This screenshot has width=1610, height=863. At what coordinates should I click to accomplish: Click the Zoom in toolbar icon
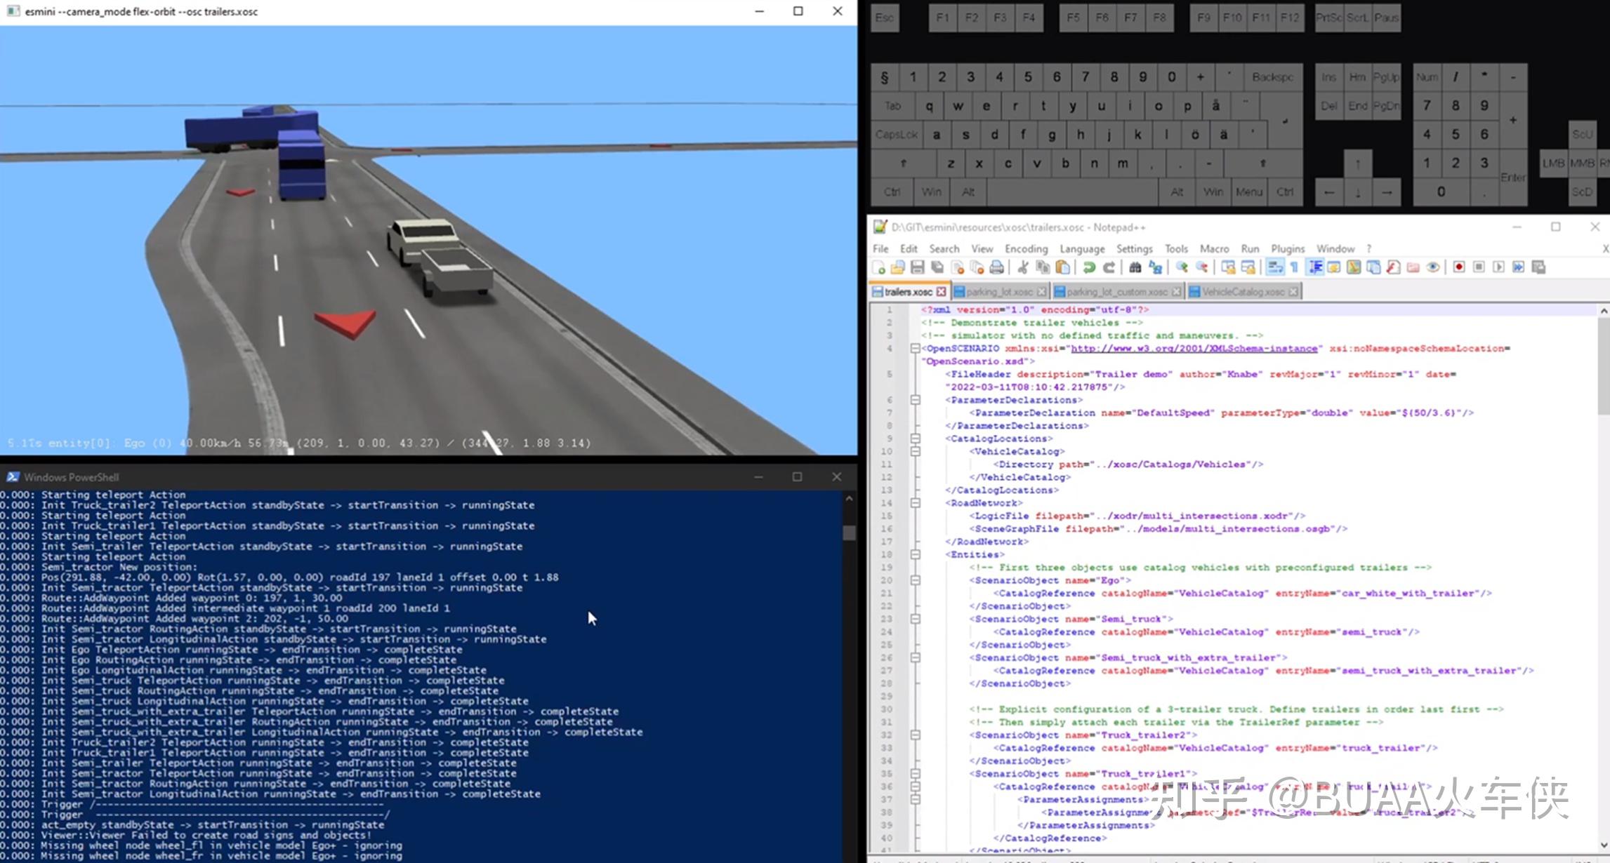(x=1182, y=267)
